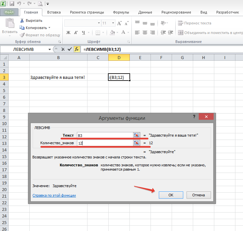
Task: Click the borders icon
Action: coord(98,33)
